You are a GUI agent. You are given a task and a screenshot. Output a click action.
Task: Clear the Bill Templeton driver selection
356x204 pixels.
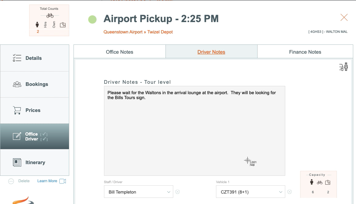[x=178, y=192]
